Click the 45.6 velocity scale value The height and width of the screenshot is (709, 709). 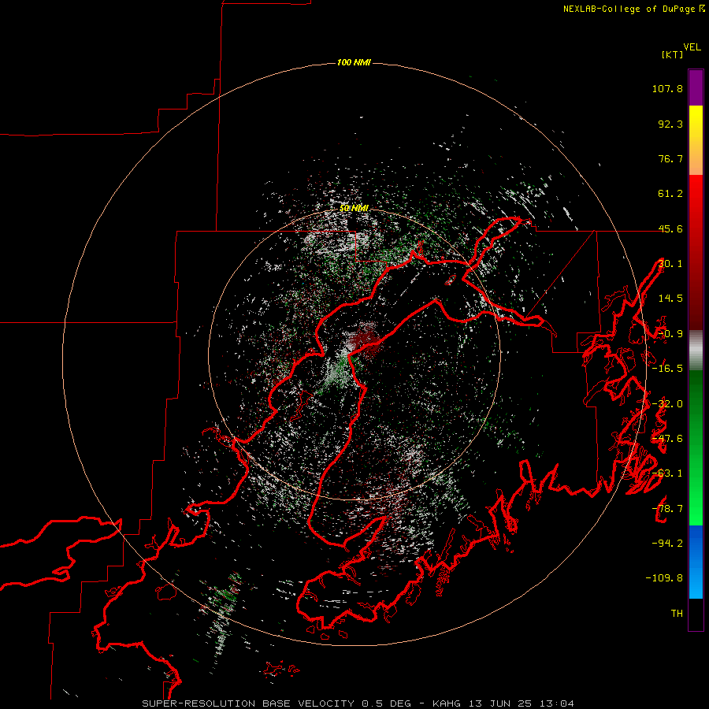[670, 228]
